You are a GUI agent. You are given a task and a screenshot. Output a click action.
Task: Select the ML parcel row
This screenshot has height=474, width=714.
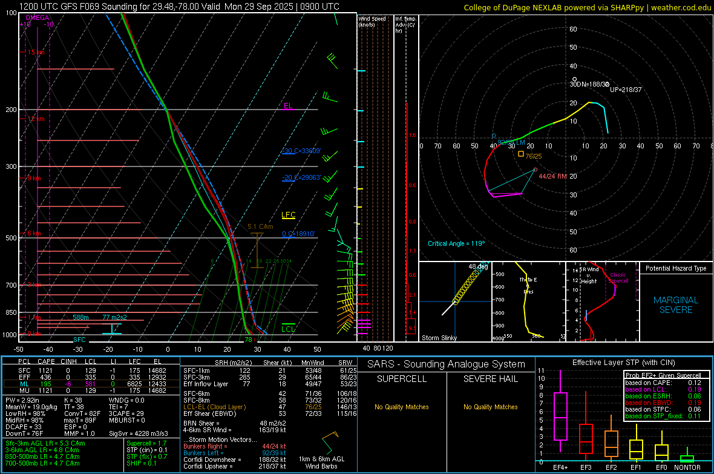coord(91,384)
